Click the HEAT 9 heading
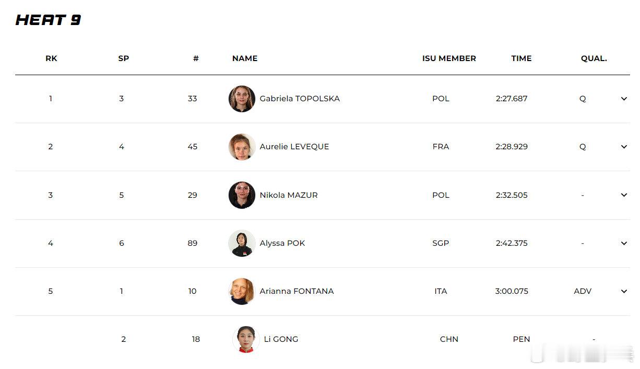This screenshot has width=640, height=369. pos(48,20)
